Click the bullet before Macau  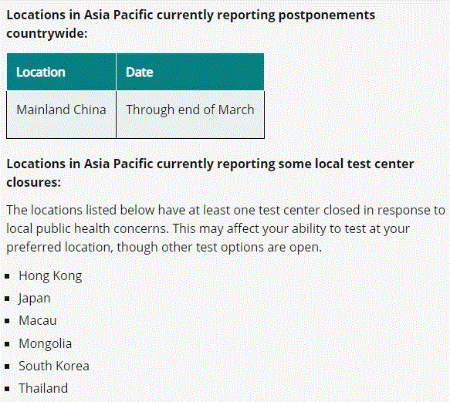(x=8, y=321)
